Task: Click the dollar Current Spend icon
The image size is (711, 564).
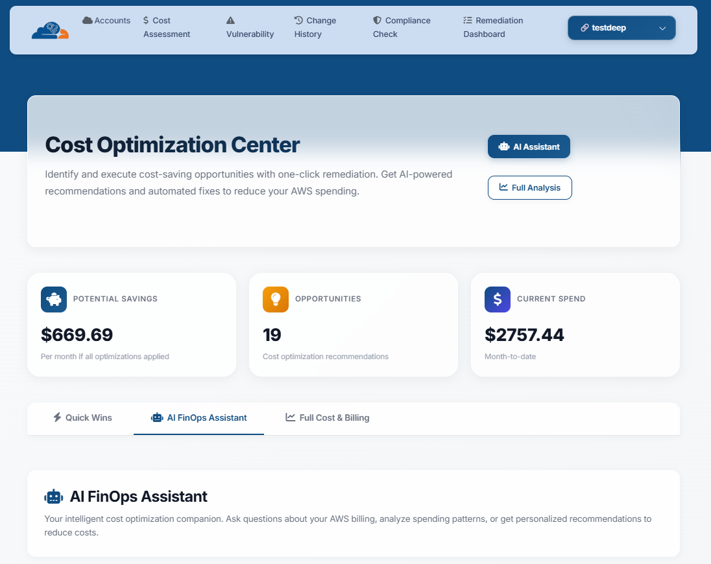Action: pos(498,300)
